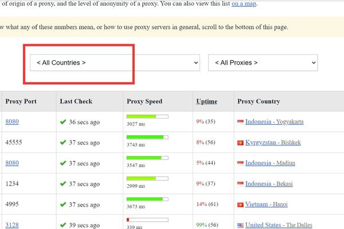Click the Uptime column header
The image size is (344, 229).
click(x=206, y=101)
